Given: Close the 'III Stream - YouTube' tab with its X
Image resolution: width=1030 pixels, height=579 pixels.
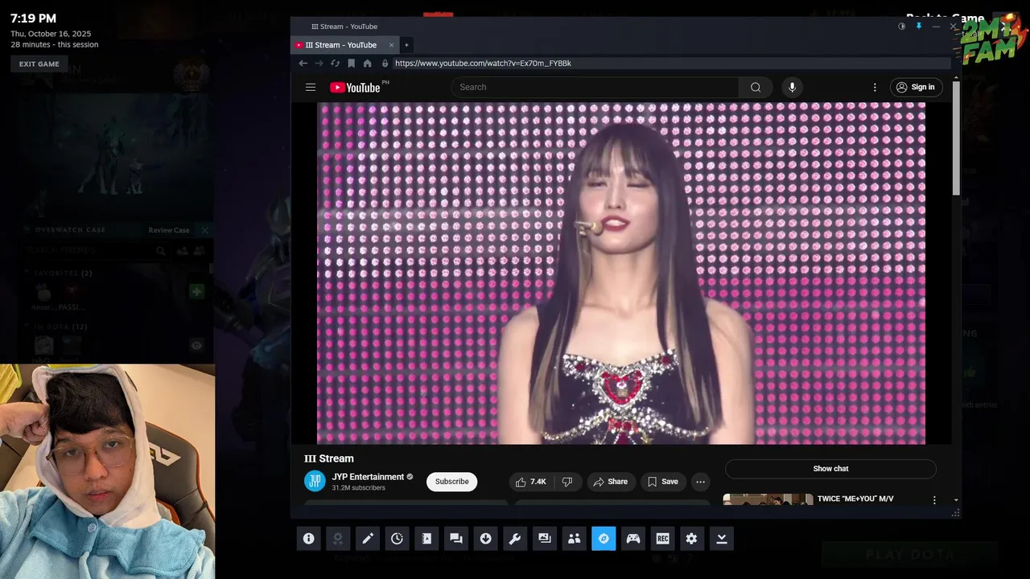Looking at the screenshot, I should (392, 45).
